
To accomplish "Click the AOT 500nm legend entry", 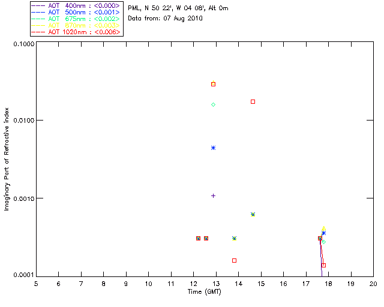I will (x=76, y=12).
